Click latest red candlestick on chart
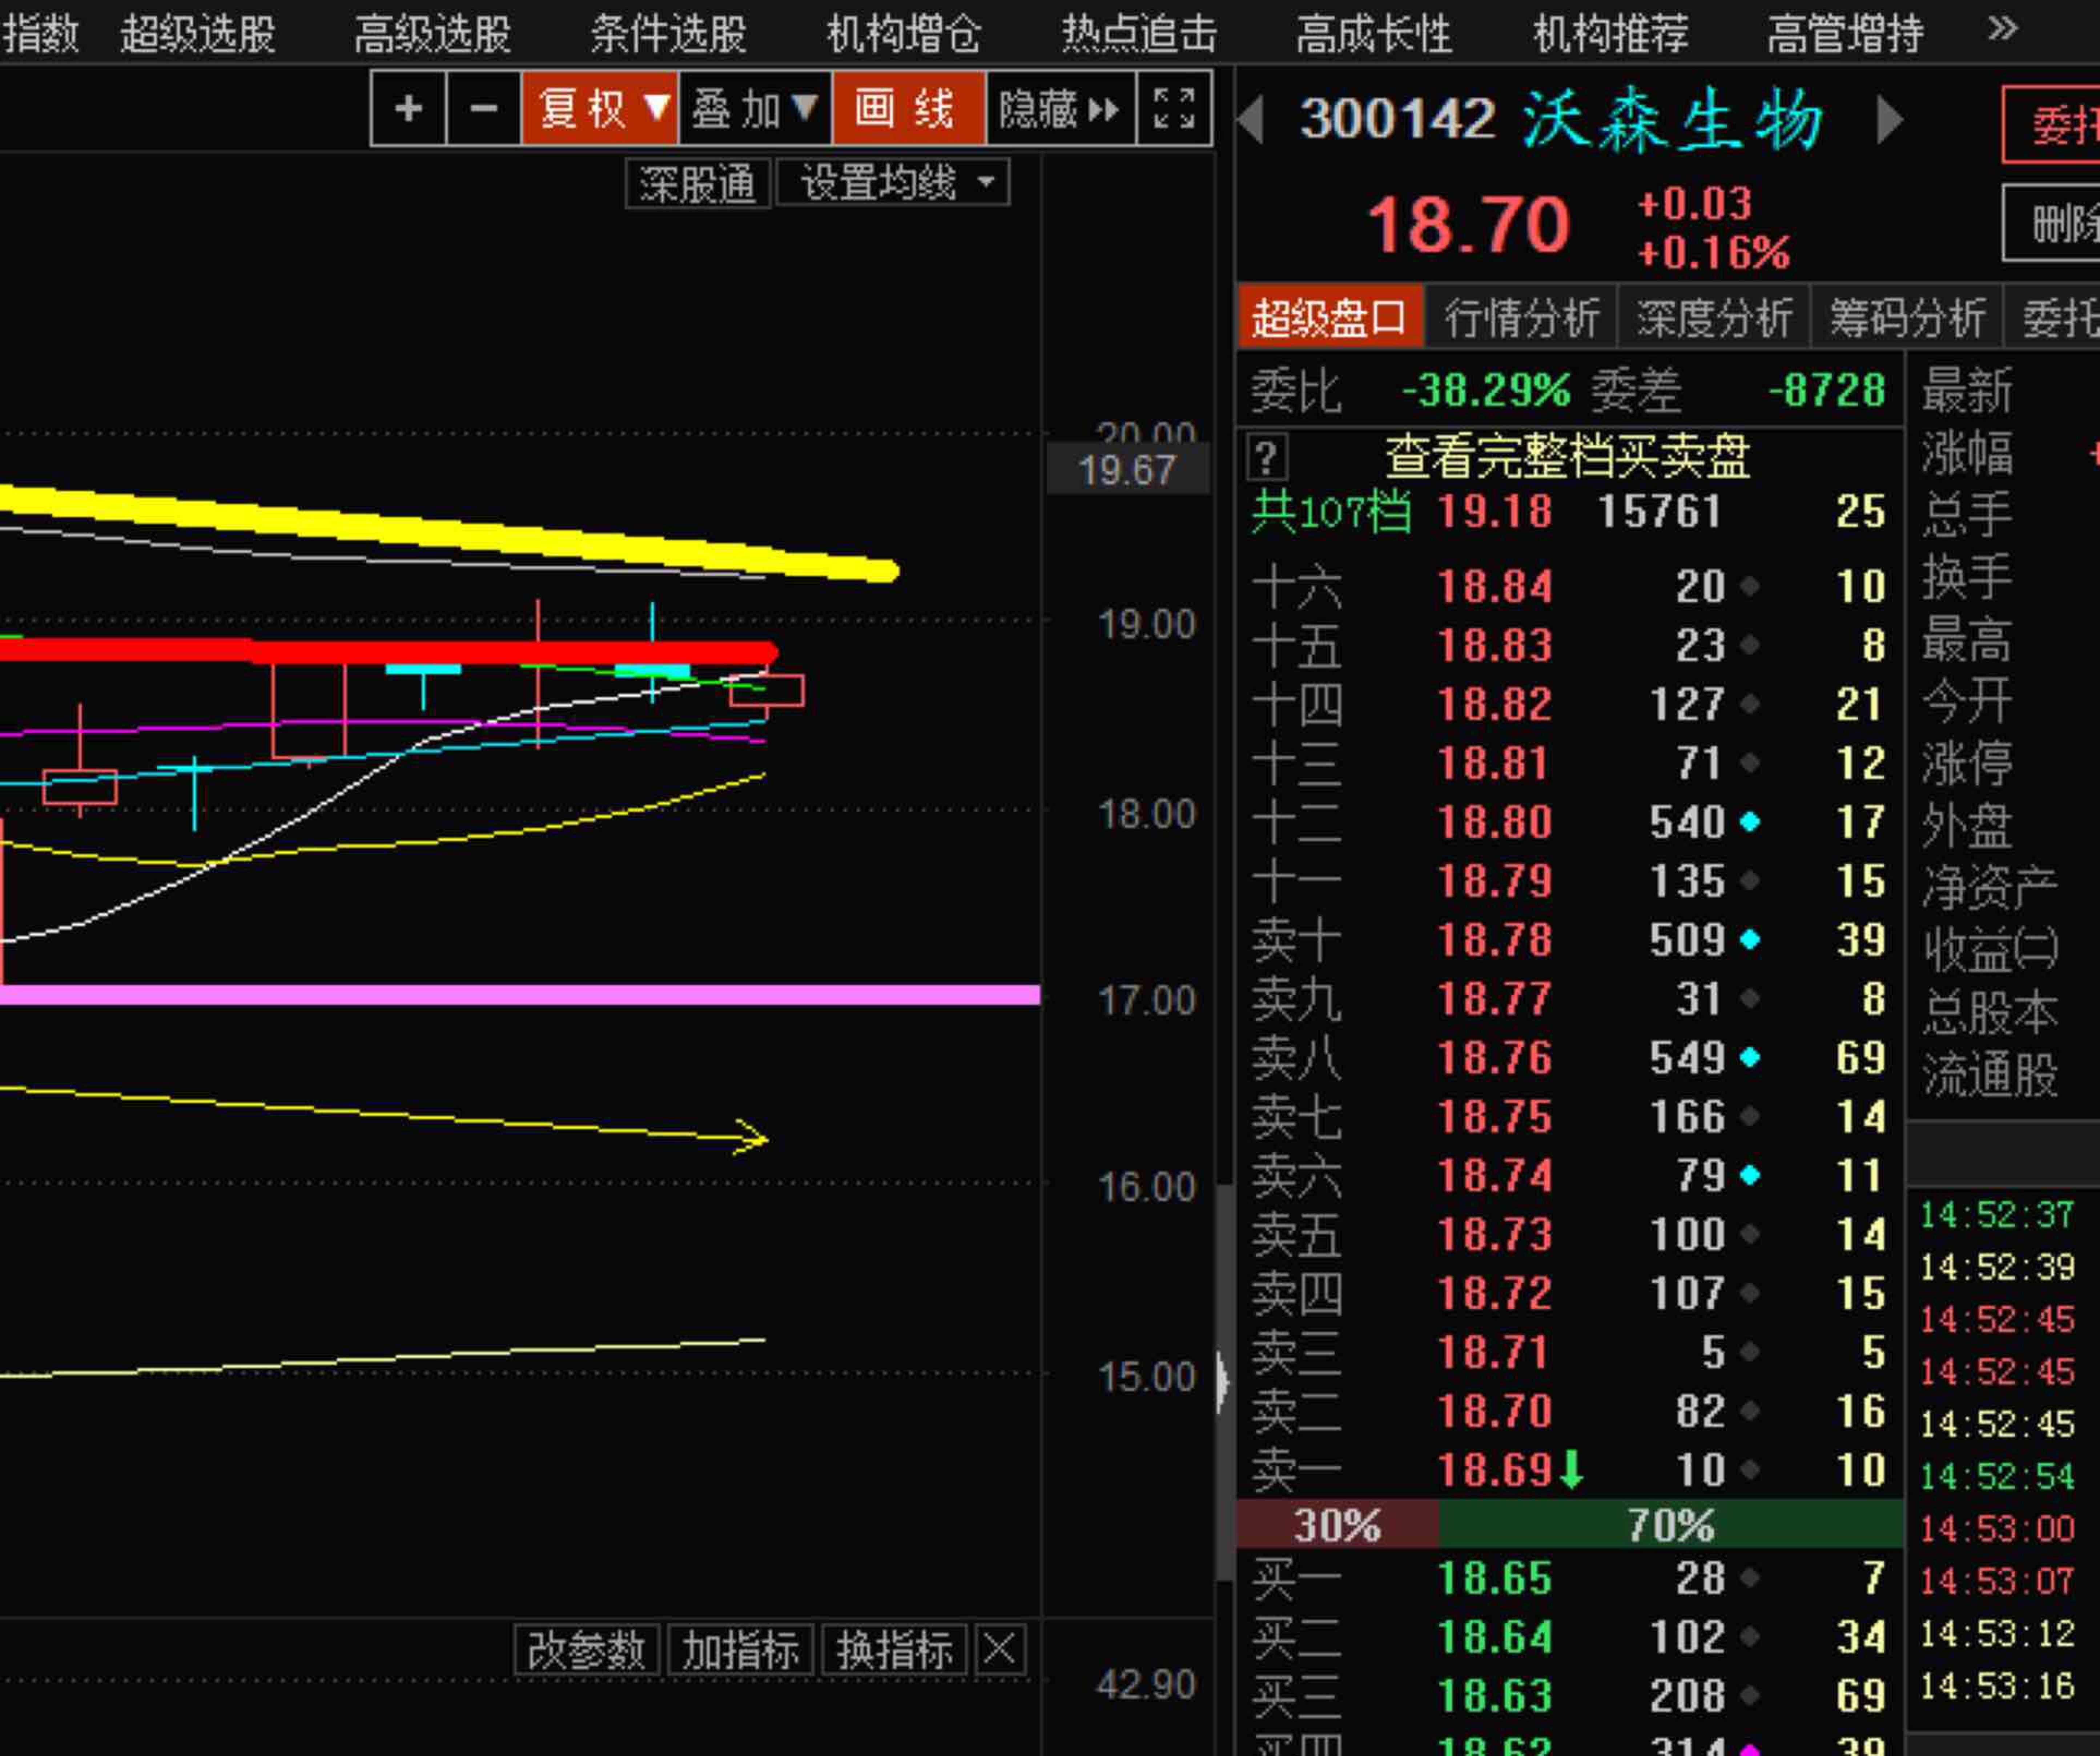The width and height of the screenshot is (2100, 1756). pos(766,691)
